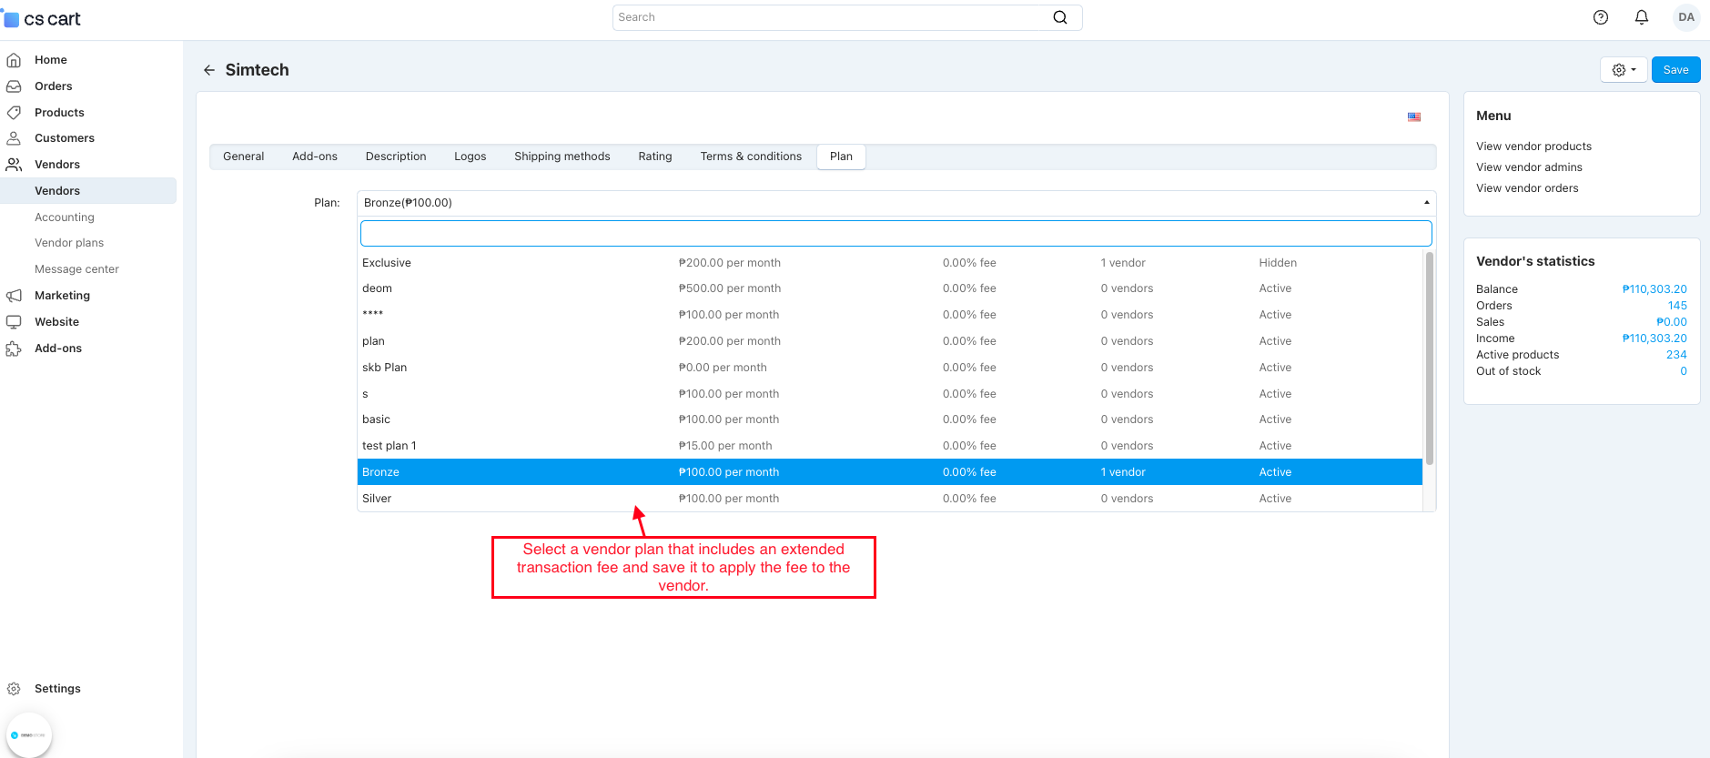Choose the Exclusive plan from the list
Screen dimensions: 1710x758
(387, 263)
